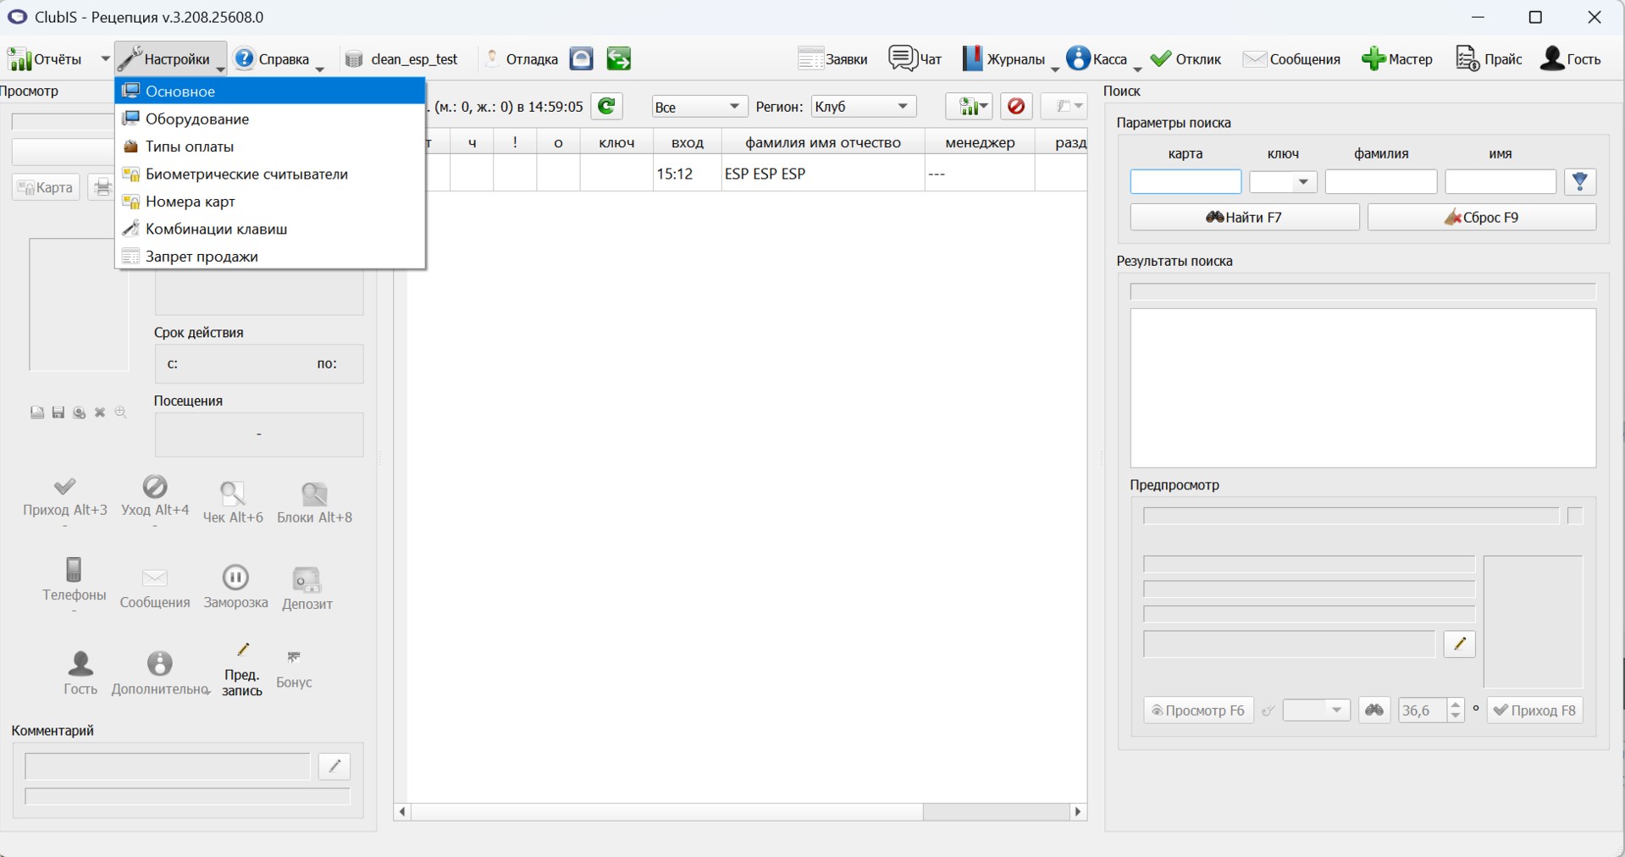Open Журналы journals
1625x857 pixels.
[1004, 59]
